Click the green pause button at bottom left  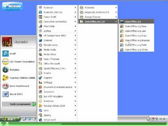(3, 124)
